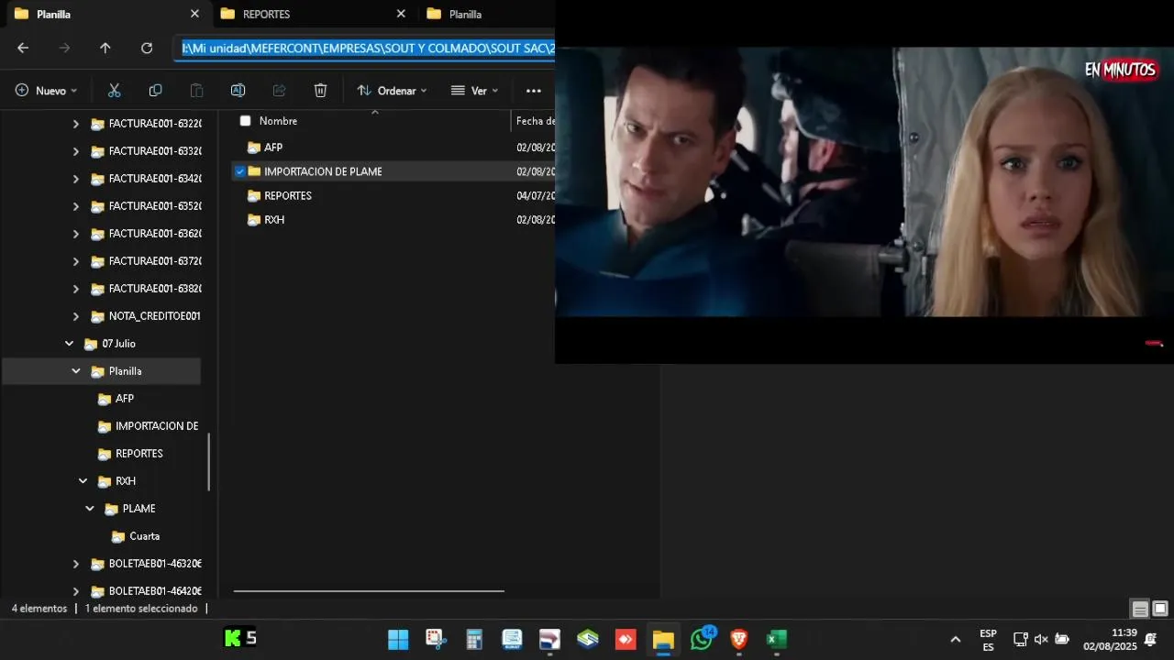Collapse the RXH node in navigation pane
The width and height of the screenshot is (1174, 660).
coord(83,481)
